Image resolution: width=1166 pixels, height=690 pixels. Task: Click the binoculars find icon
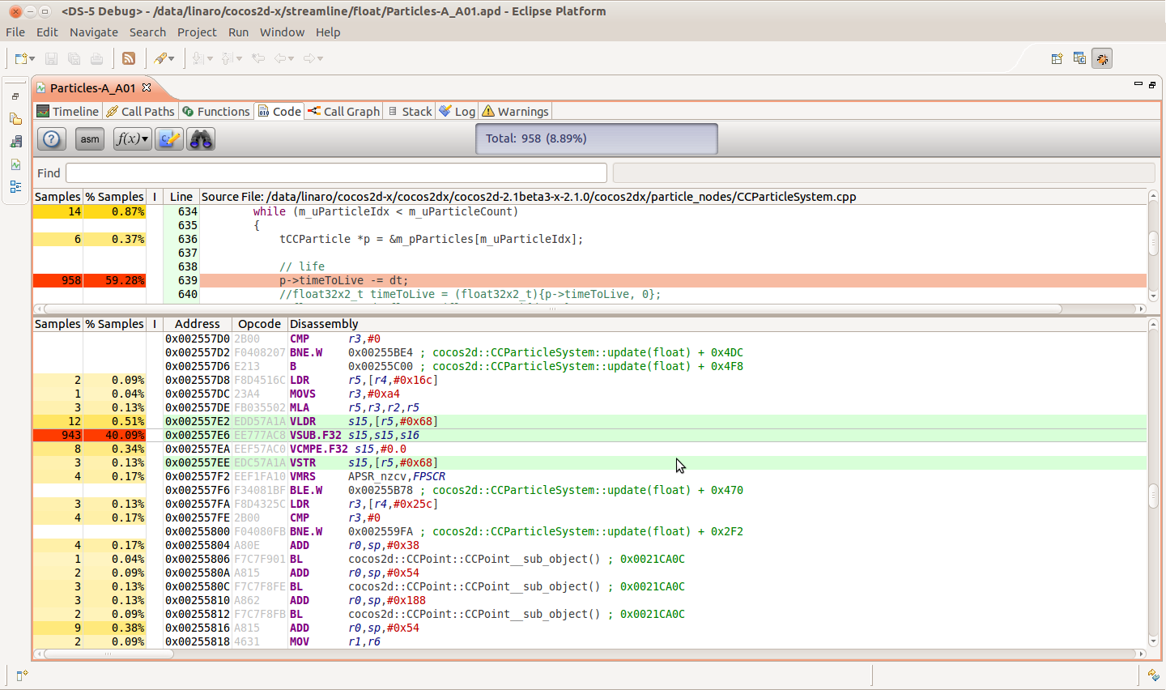pyautogui.click(x=201, y=139)
